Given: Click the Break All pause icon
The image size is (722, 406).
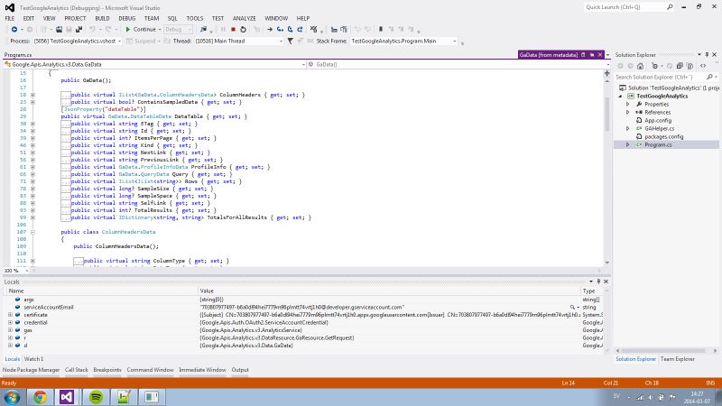Looking at the screenshot, I should pos(223,30).
